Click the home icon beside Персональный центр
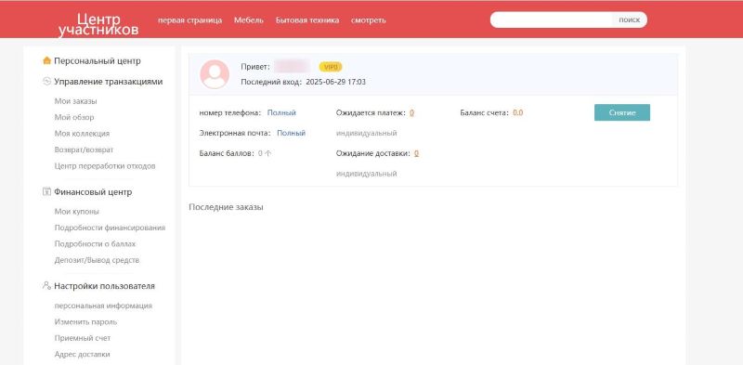 (46, 60)
